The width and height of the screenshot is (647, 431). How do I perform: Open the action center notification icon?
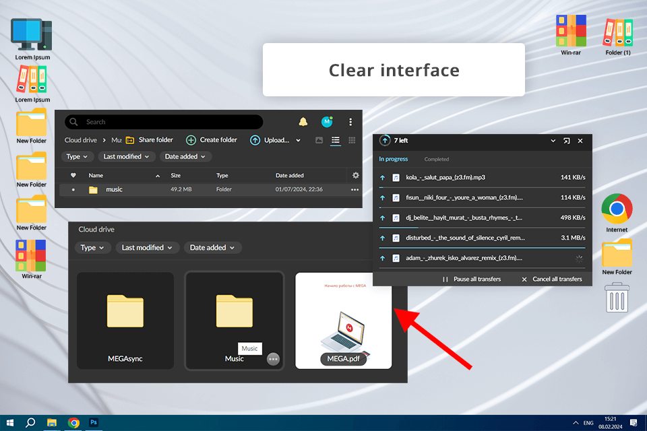tap(634, 423)
